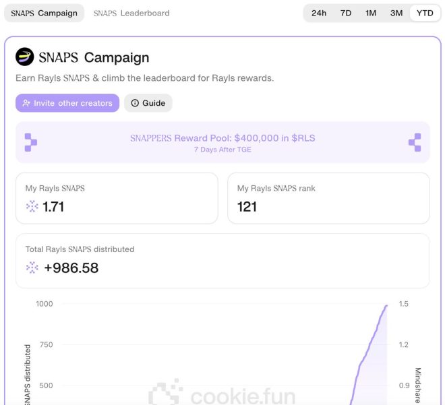
Task: Switch to the 3M time range
Action: tap(396, 13)
